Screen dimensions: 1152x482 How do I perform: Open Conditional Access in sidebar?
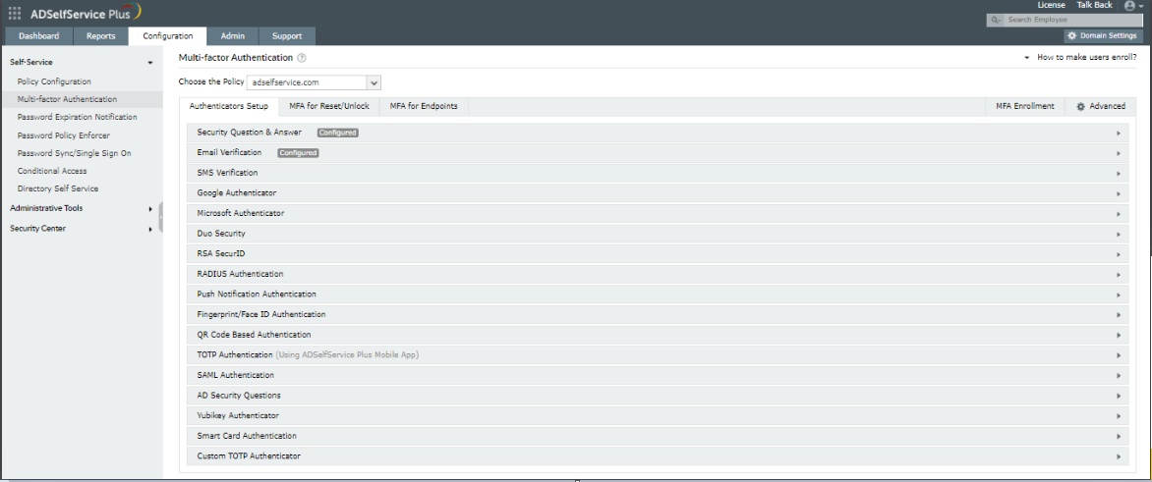point(52,171)
